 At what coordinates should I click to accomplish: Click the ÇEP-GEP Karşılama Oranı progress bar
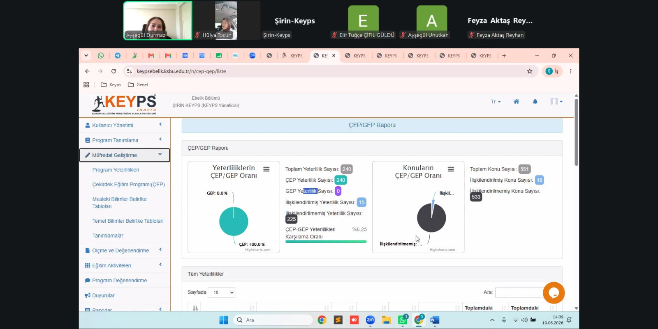(x=326, y=242)
